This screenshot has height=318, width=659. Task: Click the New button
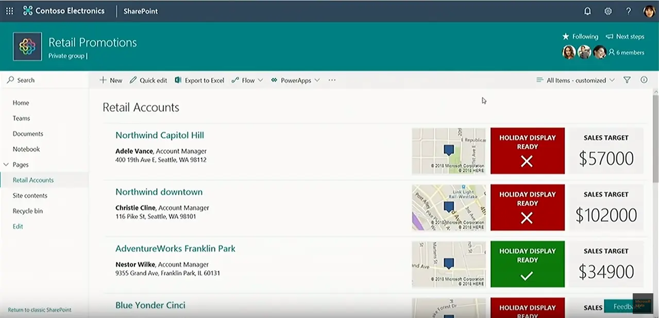111,80
